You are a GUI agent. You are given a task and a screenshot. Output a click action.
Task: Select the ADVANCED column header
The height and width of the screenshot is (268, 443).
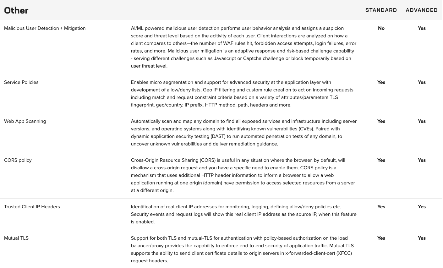click(x=421, y=10)
